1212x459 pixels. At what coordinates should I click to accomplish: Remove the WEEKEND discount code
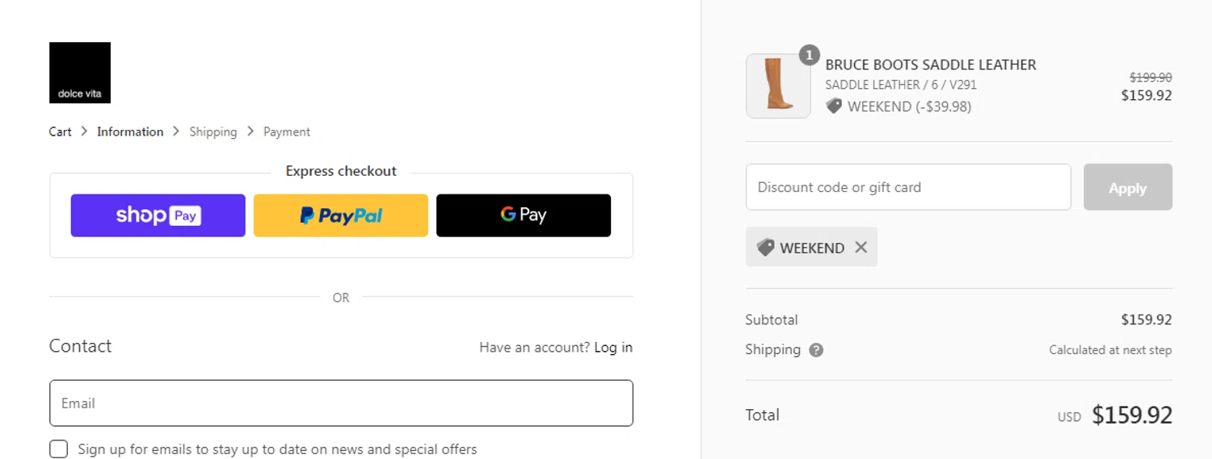(861, 248)
